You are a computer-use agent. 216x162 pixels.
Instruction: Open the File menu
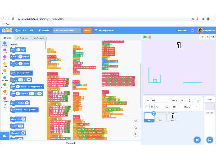point(24,30)
